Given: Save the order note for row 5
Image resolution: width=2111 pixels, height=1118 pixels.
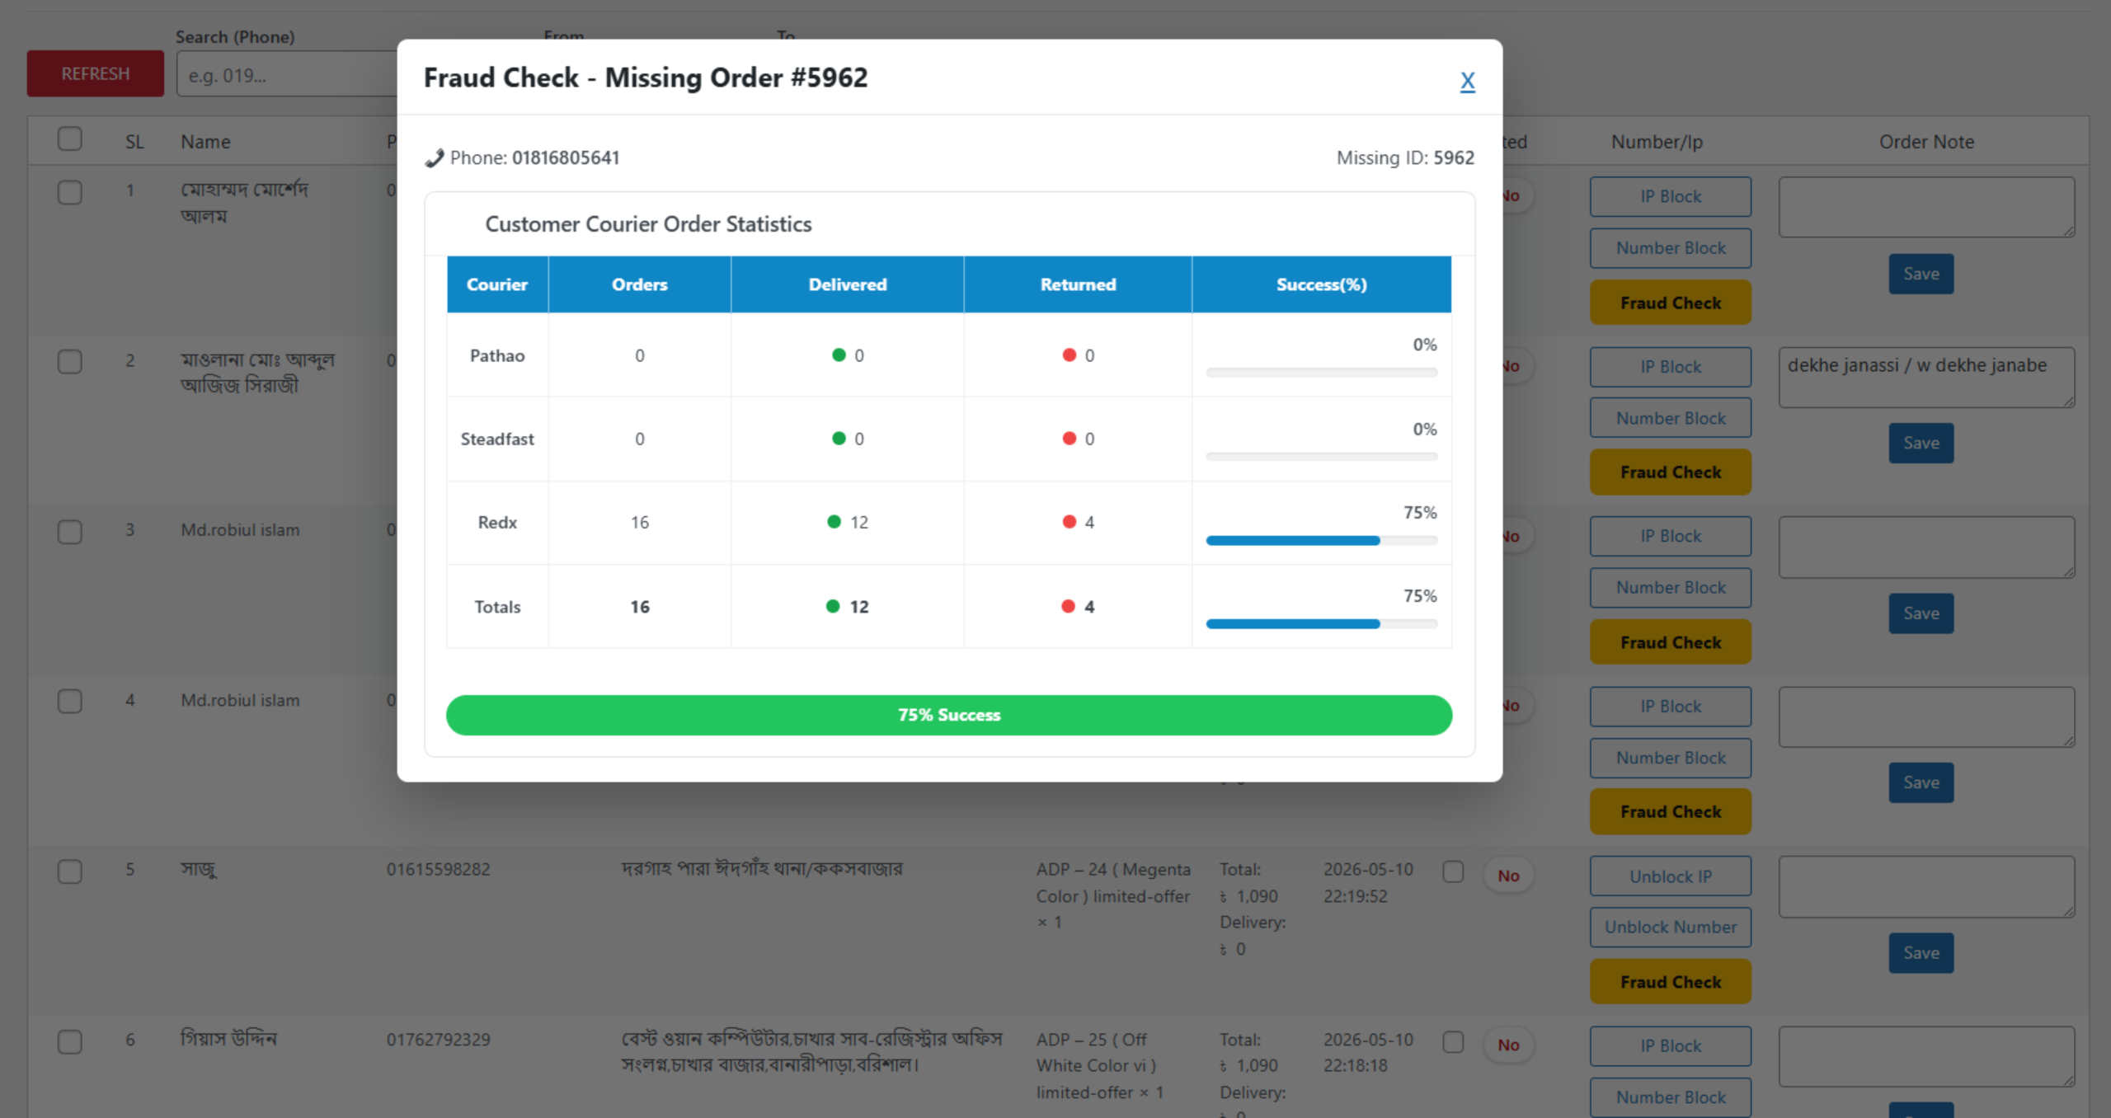Looking at the screenshot, I should [1921, 953].
